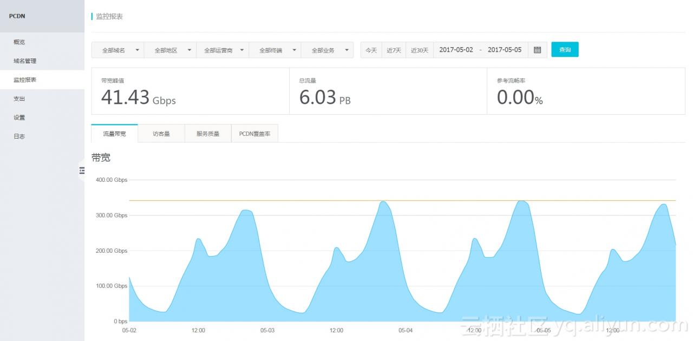This screenshot has width=693, height=341.
Task: Click the start date field 2017-05-02
Action: click(x=456, y=50)
